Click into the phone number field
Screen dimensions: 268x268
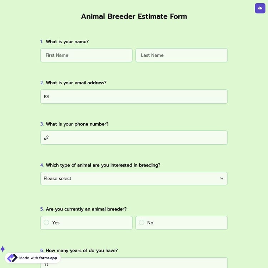(x=138, y=138)
